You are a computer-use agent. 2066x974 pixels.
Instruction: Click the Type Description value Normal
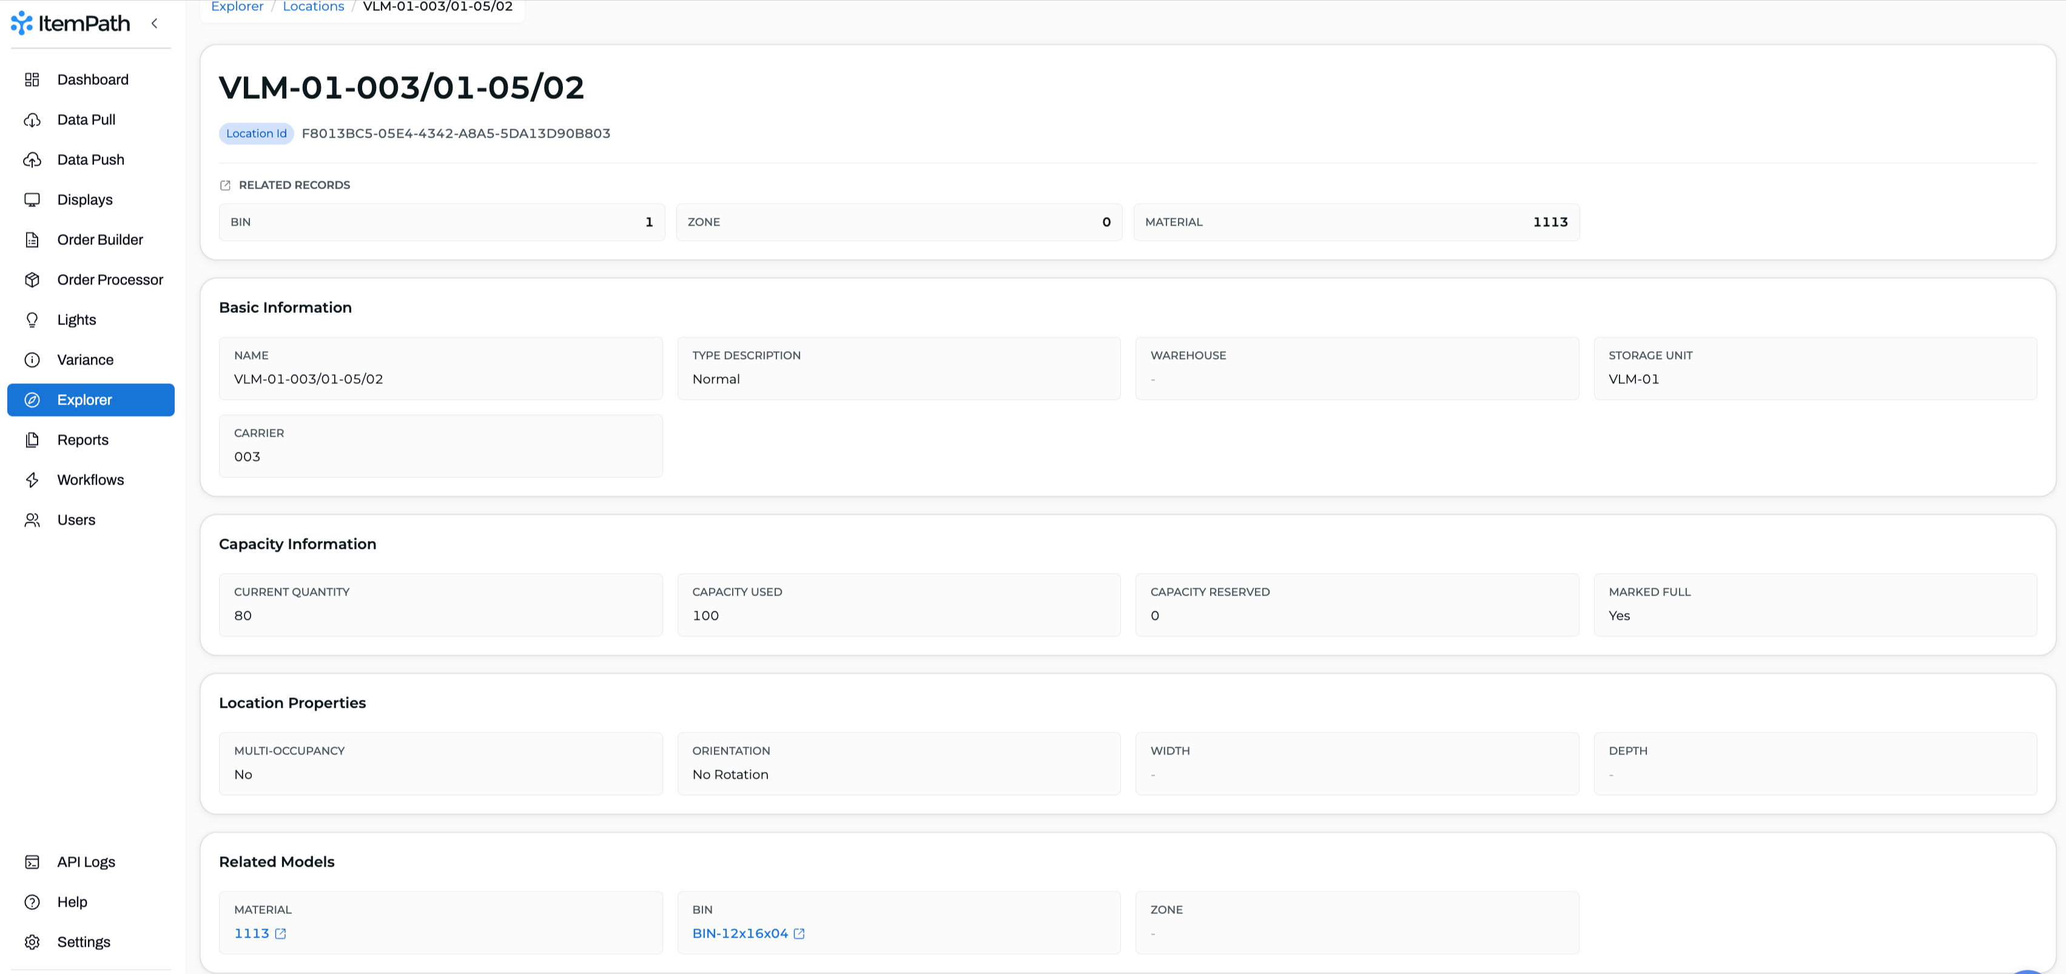coord(716,379)
